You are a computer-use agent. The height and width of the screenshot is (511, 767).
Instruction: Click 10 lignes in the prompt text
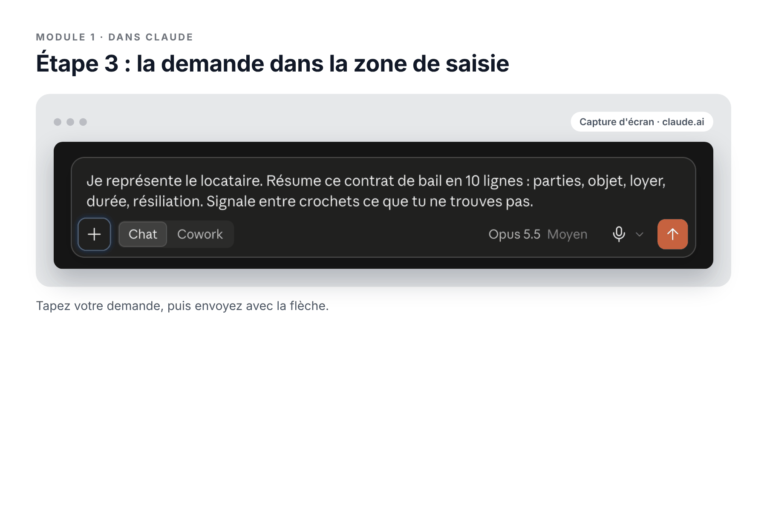tap(494, 181)
